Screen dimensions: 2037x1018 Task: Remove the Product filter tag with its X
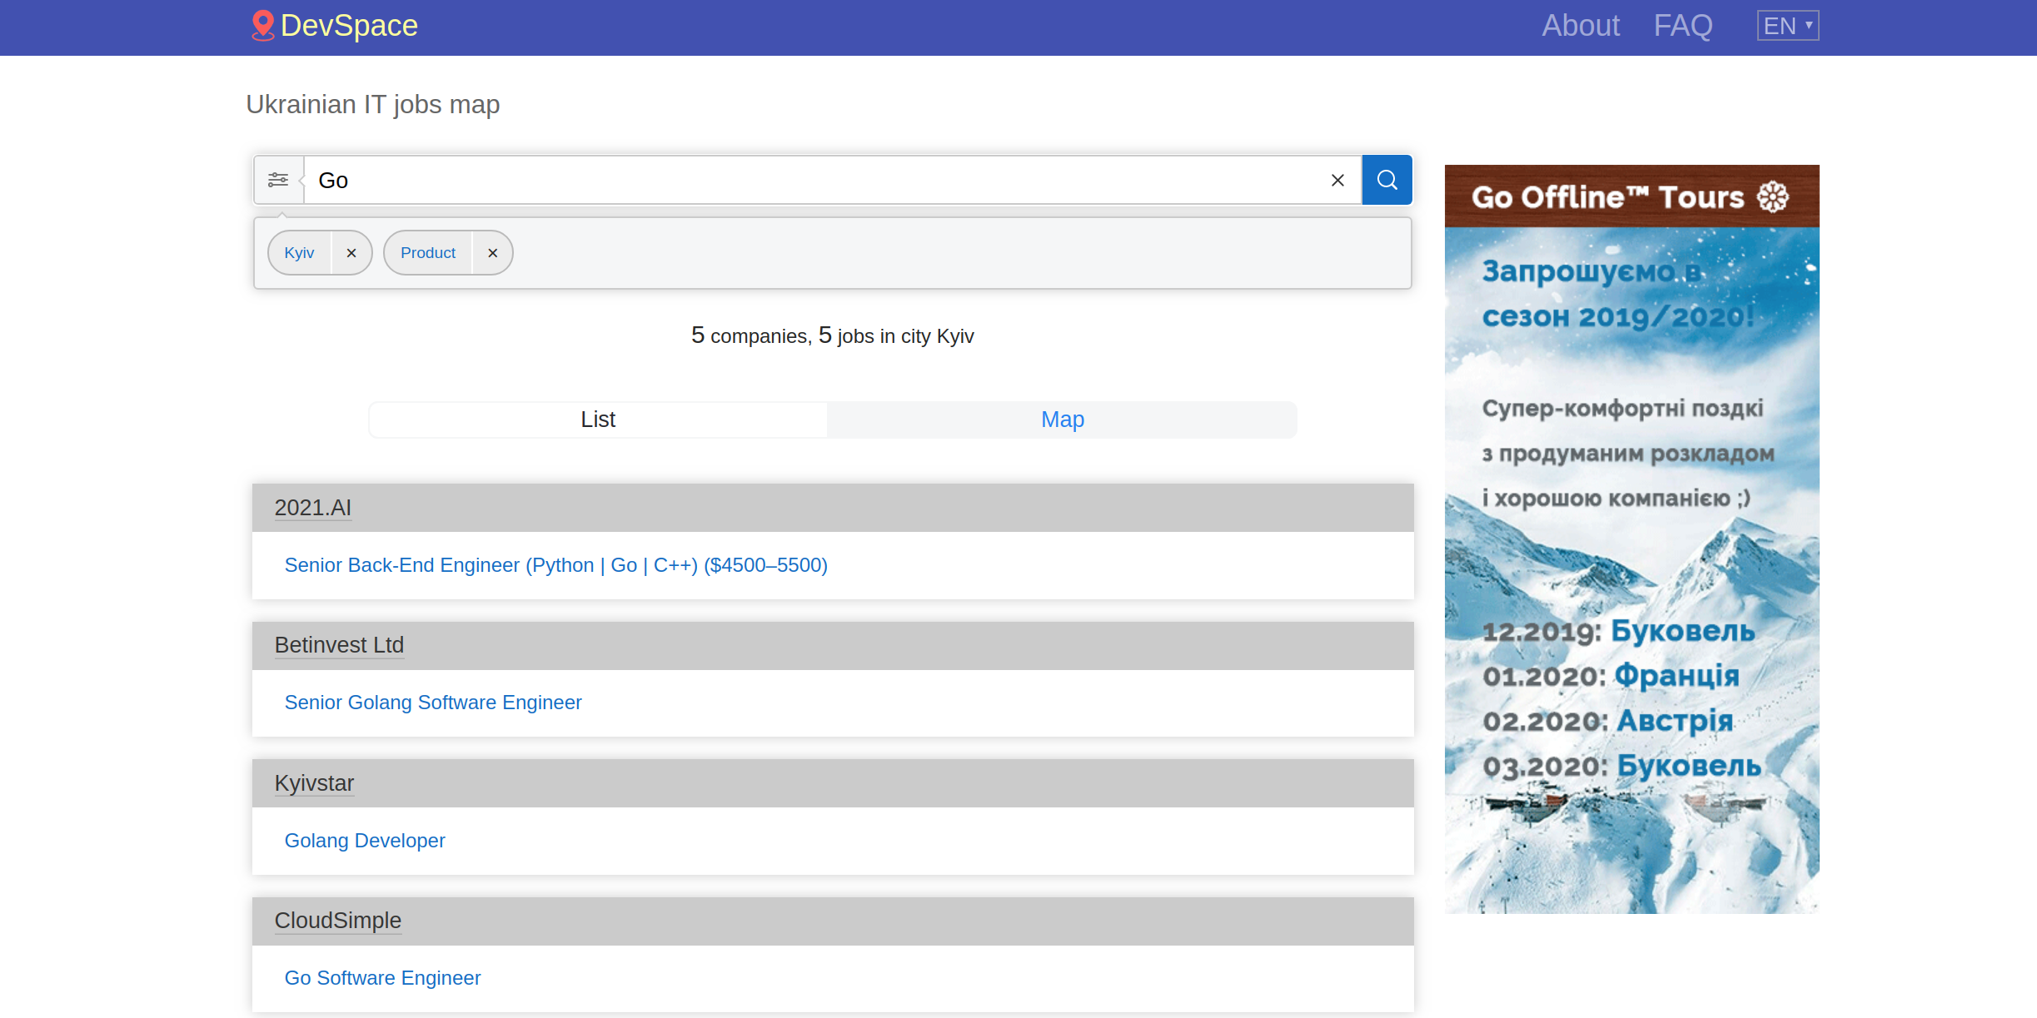[492, 252]
